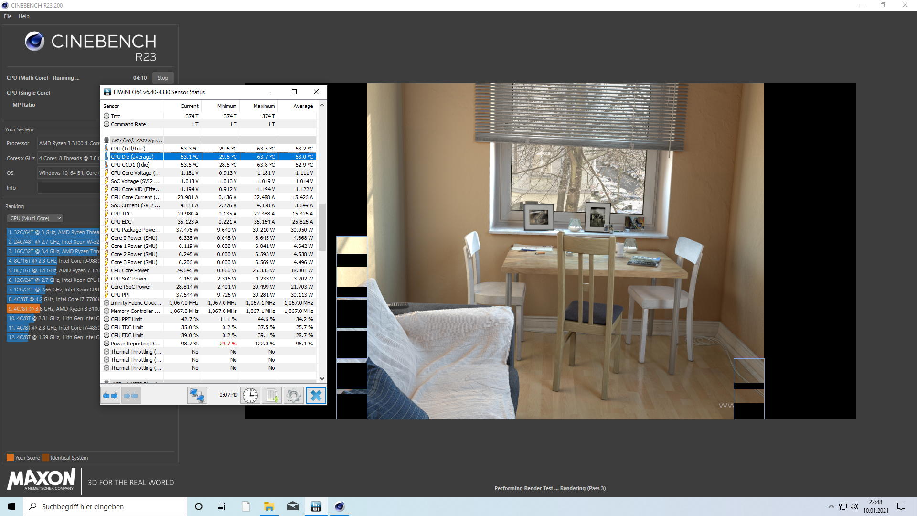Open the CPU (Multi Core) ranking dropdown
The image size is (917, 516).
point(35,218)
